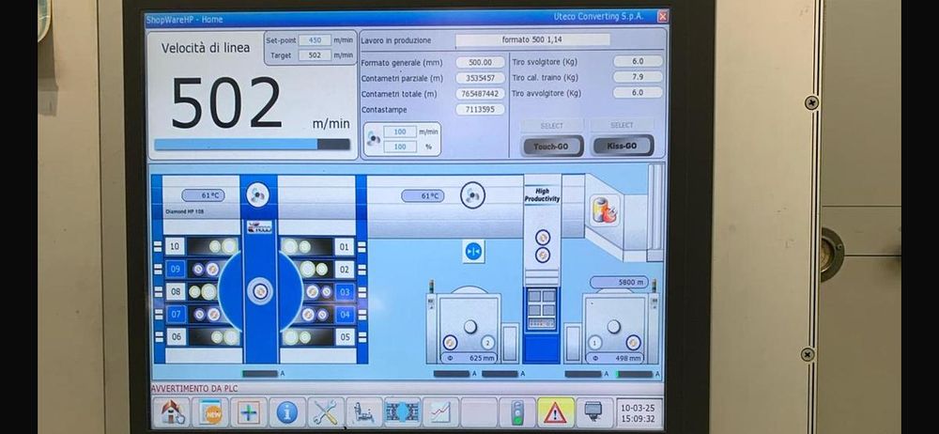
Task: Click the line speed Set-point field
Action: click(315, 40)
